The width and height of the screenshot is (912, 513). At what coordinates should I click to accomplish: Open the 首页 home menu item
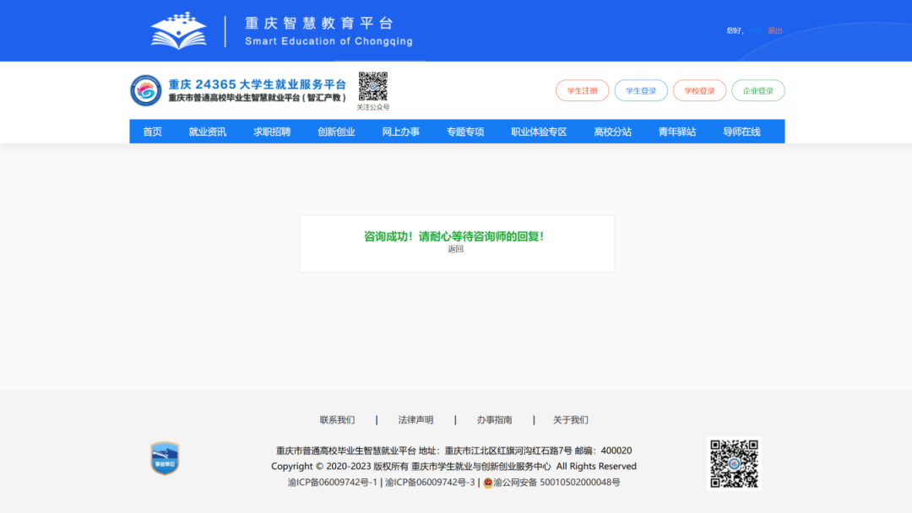point(152,132)
